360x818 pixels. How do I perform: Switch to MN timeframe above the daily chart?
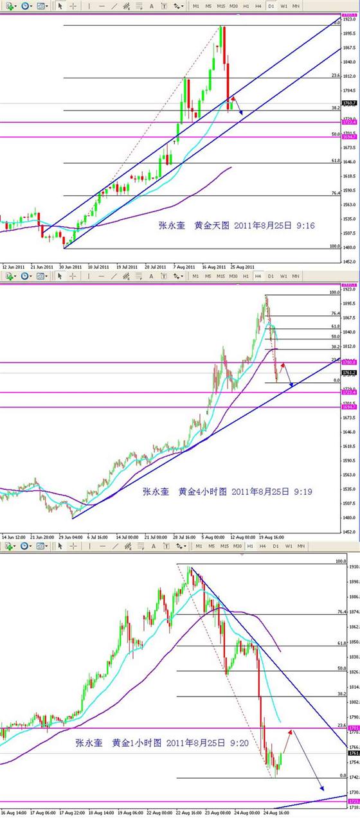(295, 6)
